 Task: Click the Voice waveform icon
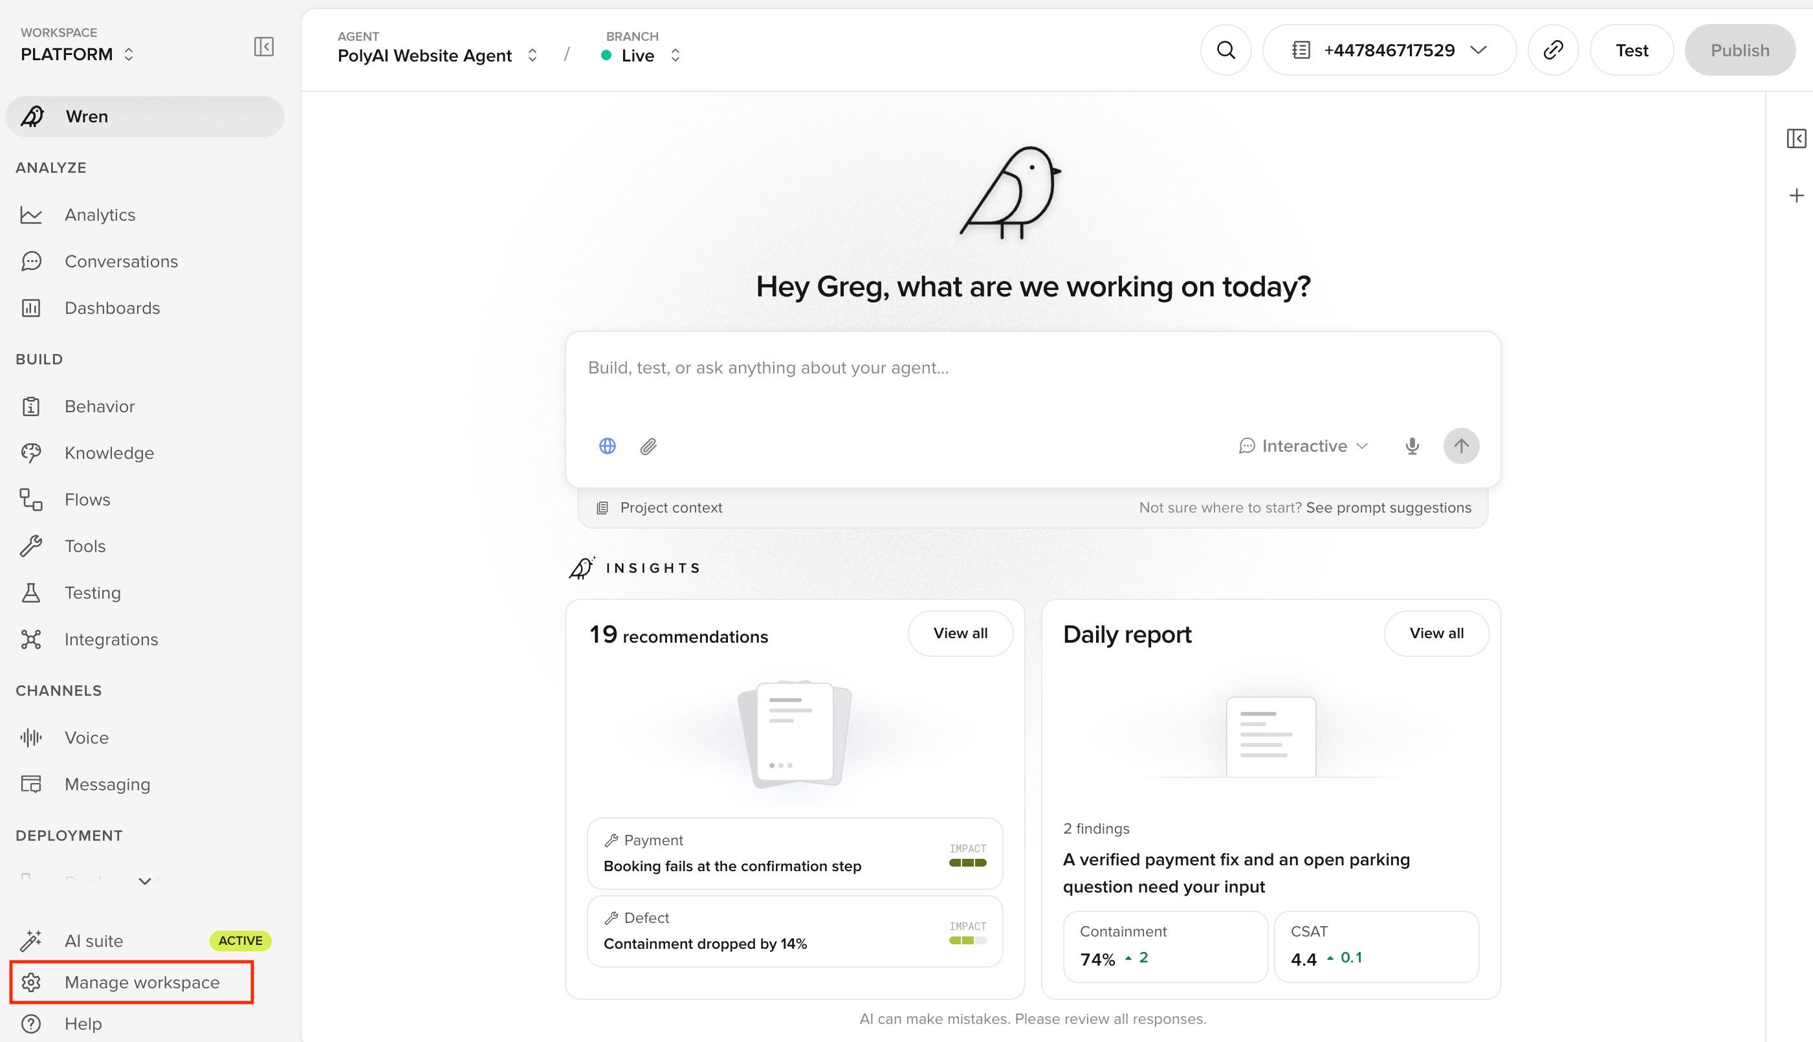pos(31,738)
